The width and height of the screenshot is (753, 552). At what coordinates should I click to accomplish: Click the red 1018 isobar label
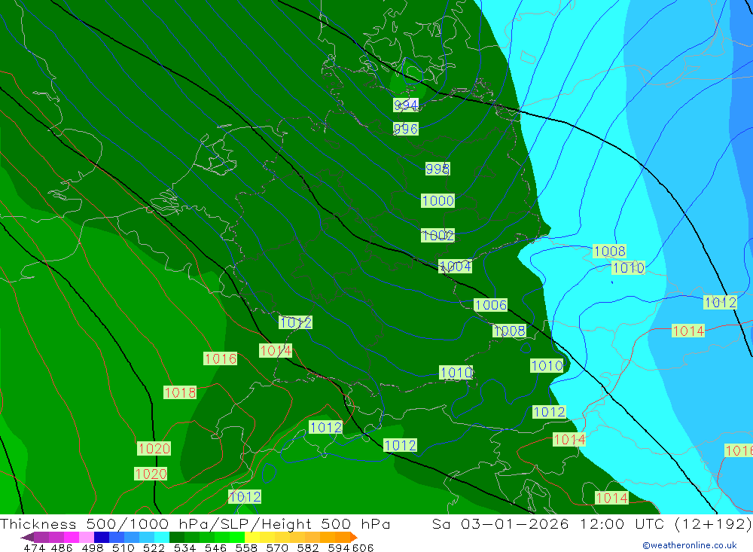point(180,392)
